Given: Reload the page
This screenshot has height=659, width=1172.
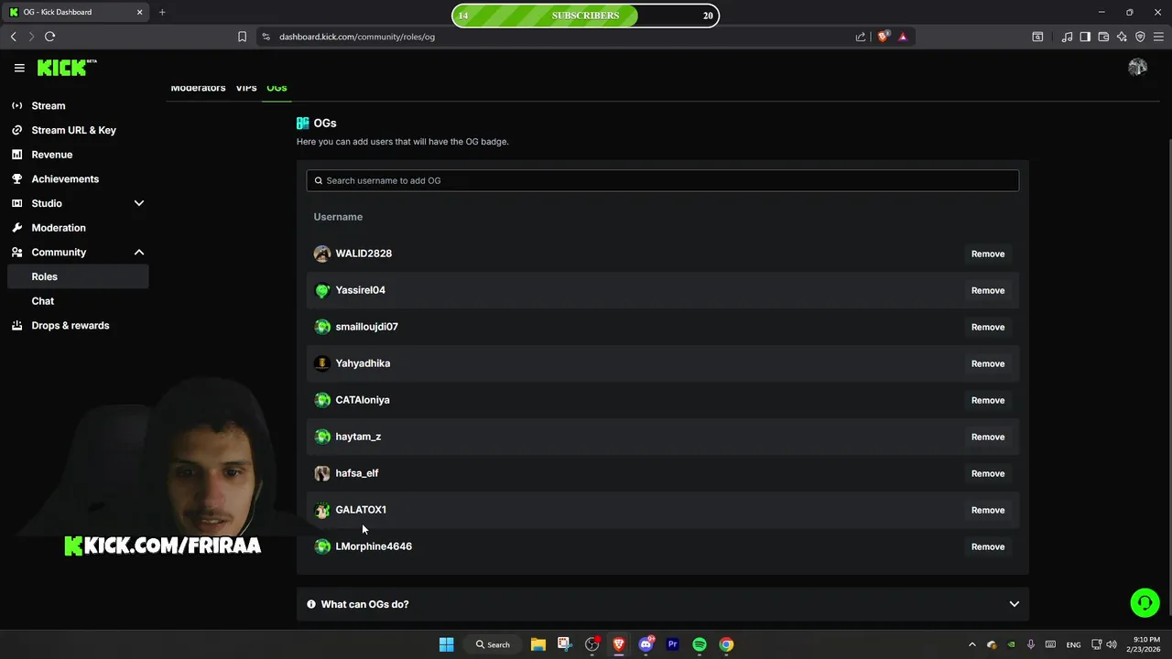Looking at the screenshot, I should click(x=50, y=37).
